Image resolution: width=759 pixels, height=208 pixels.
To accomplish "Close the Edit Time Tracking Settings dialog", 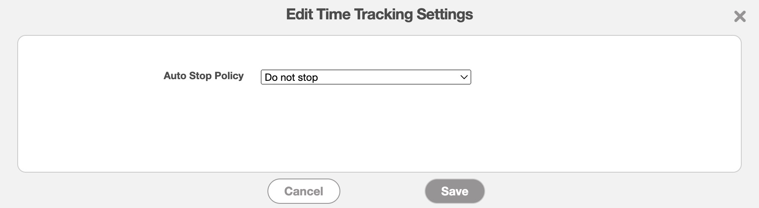I will click(740, 16).
